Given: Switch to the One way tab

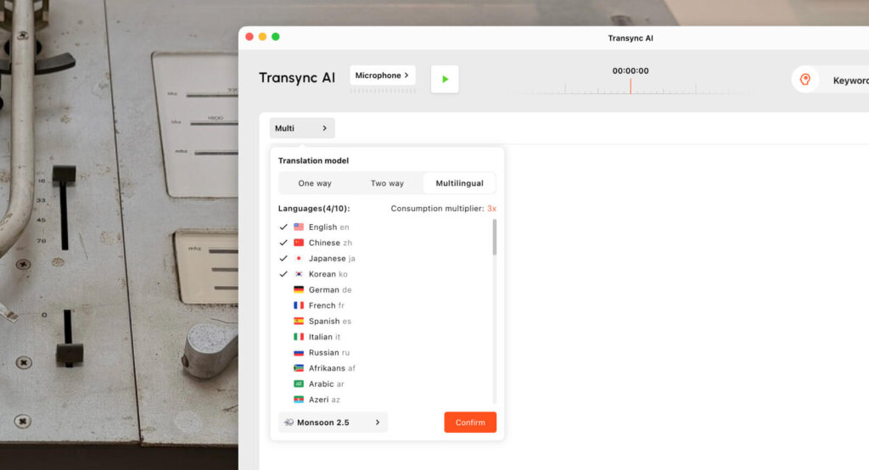Looking at the screenshot, I should pos(315,183).
